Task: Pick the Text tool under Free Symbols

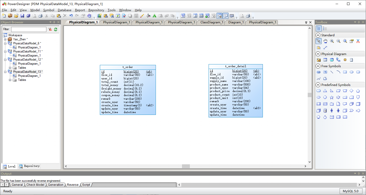Action: (325, 72)
